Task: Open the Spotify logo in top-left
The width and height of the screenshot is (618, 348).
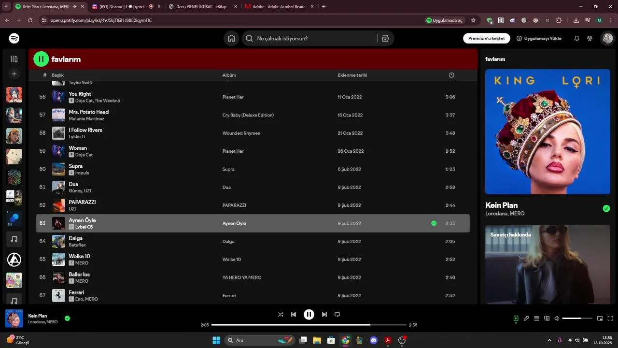Action: click(14, 38)
